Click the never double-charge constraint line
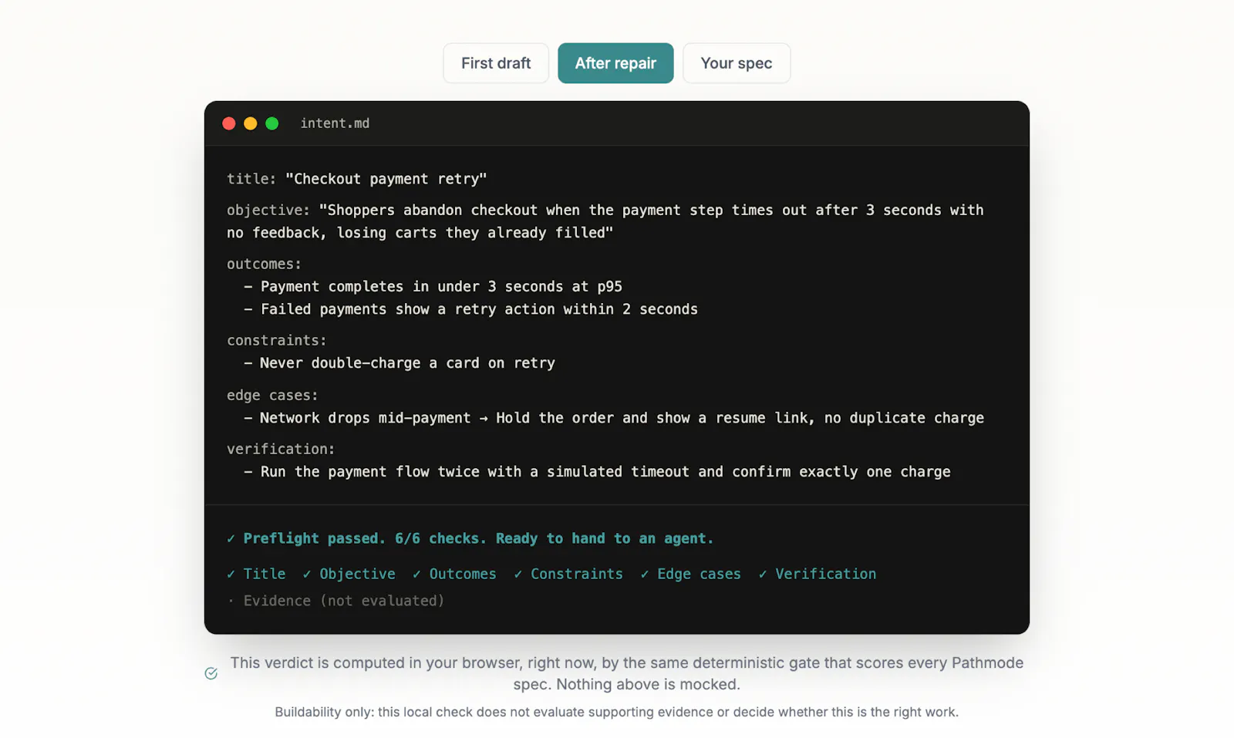1234x738 pixels. pos(400,363)
